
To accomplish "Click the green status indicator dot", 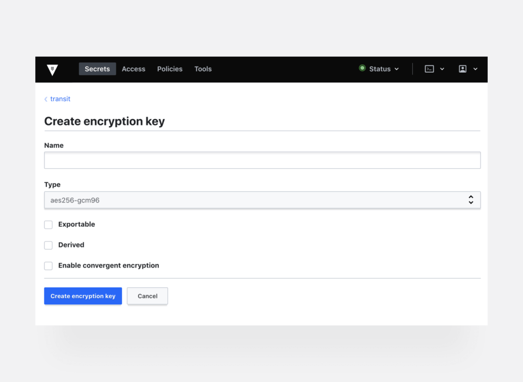I will point(363,69).
